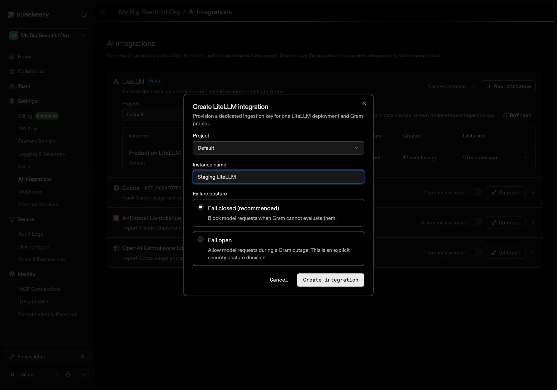Open AI Integrations sidebar item

point(52,179)
